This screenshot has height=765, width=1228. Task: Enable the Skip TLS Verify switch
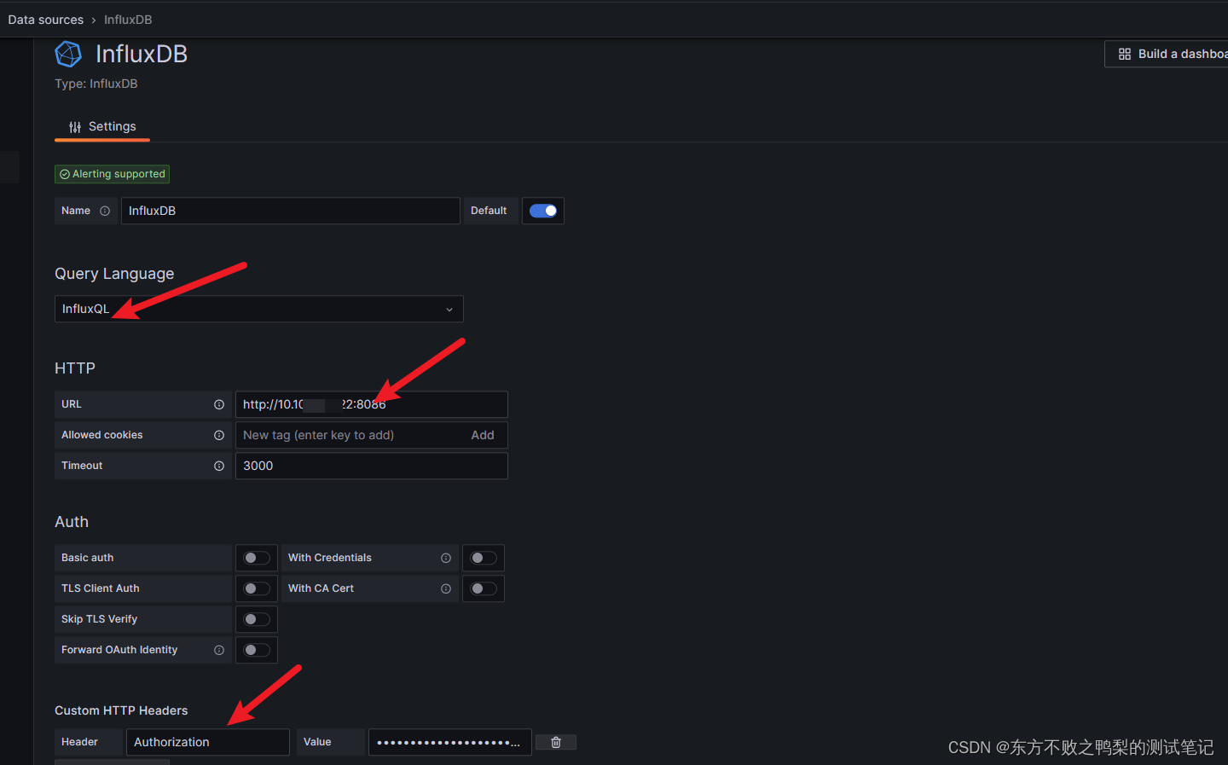click(257, 619)
